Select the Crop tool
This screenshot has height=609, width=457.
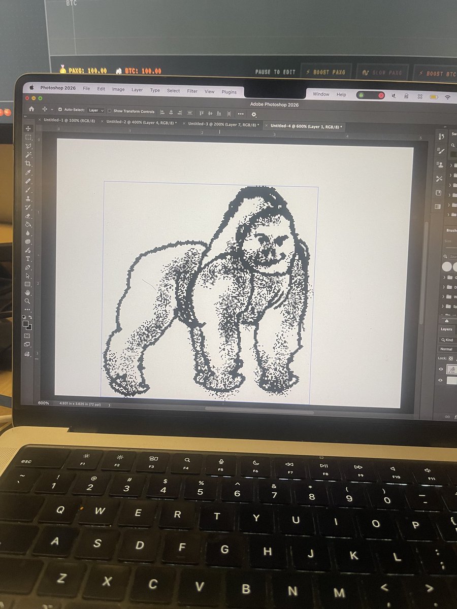(x=28, y=163)
